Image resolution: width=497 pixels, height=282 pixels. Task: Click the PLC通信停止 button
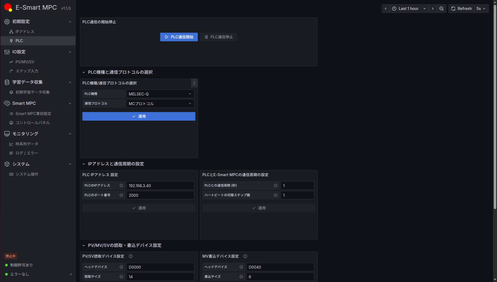[x=219, y=37]
